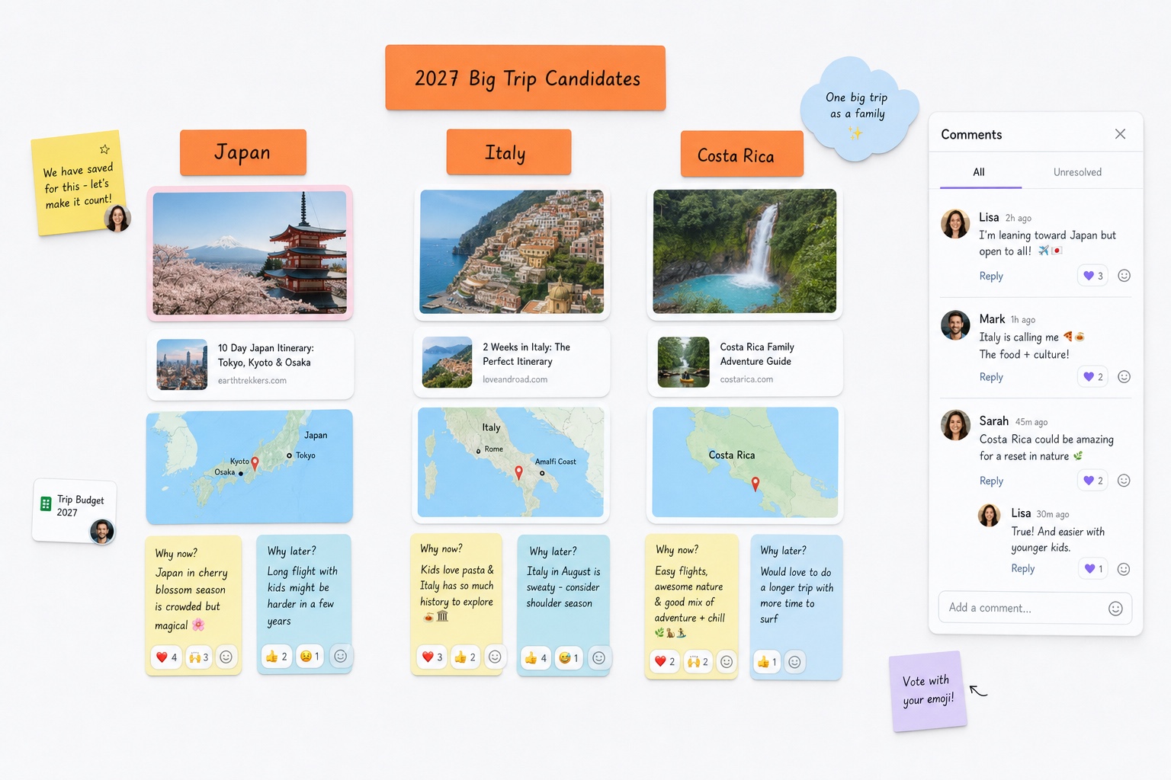Switch to the Unresolved comments tab
Viewport: 1171px width, 780px height.
[x=1077, y=172]
